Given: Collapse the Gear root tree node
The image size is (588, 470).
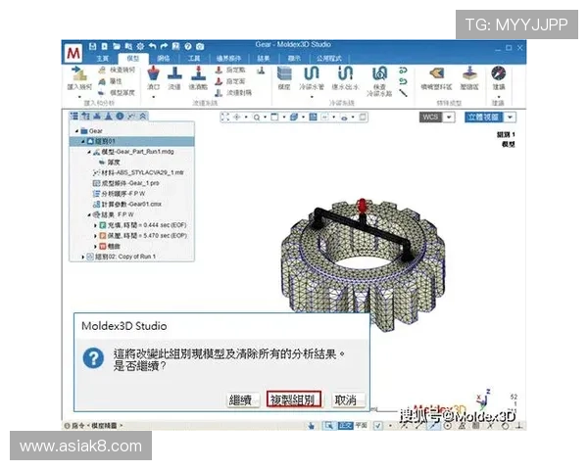Looking at the screenshot, I should (76, 131).
